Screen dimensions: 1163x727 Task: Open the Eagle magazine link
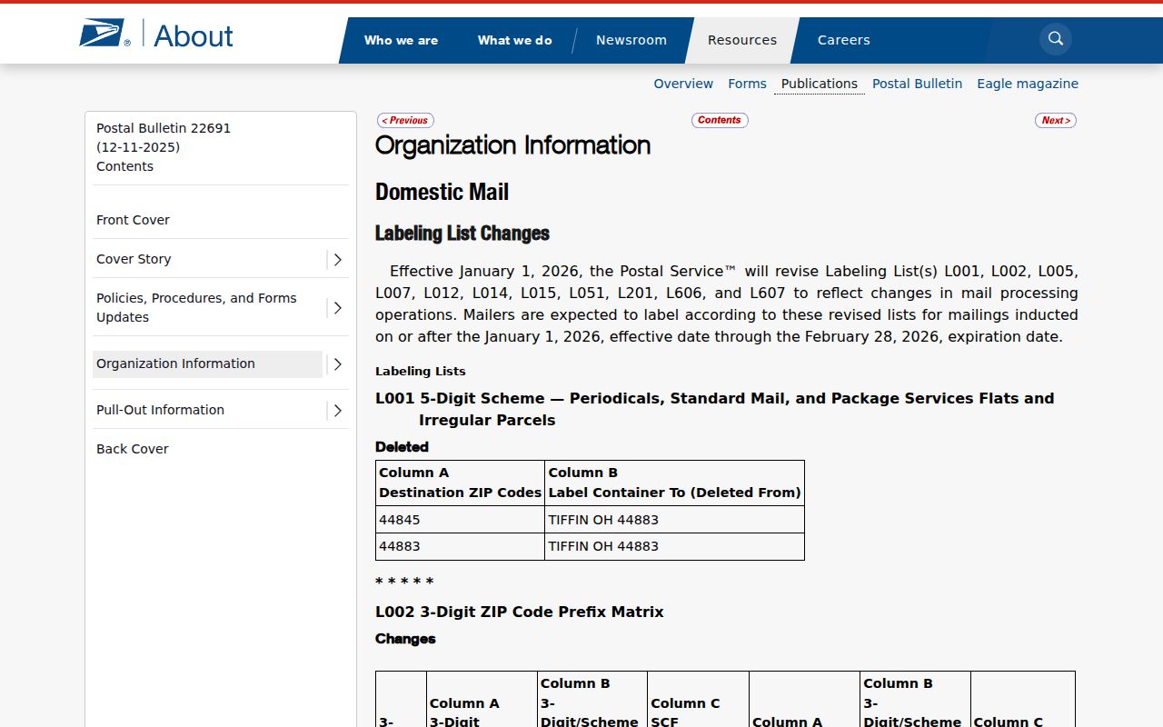1028,84
